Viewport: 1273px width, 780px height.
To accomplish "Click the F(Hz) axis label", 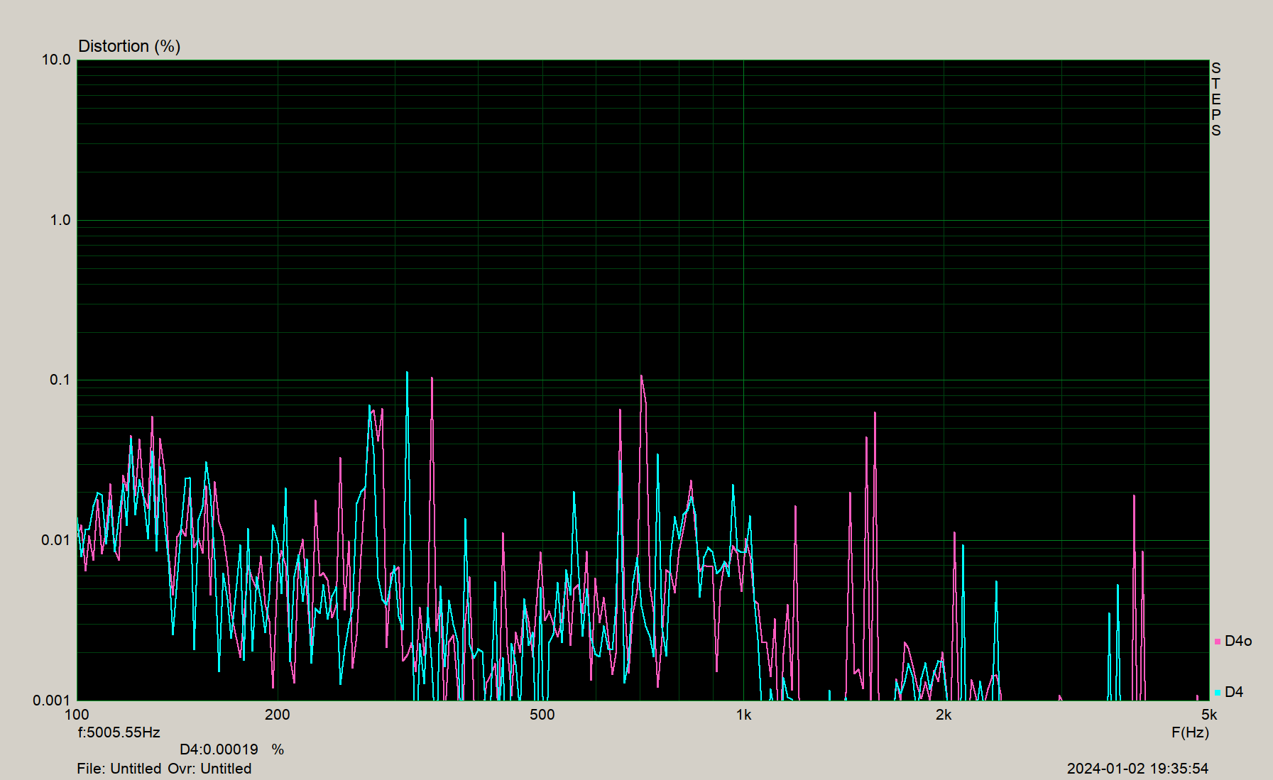I will click(1190, 732).
